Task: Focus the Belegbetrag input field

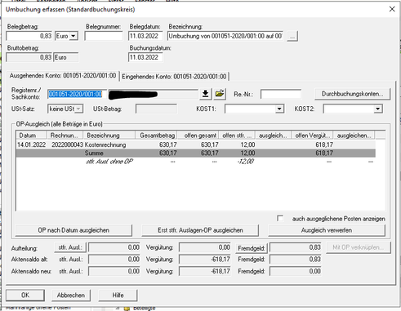Action: (29, 36)
